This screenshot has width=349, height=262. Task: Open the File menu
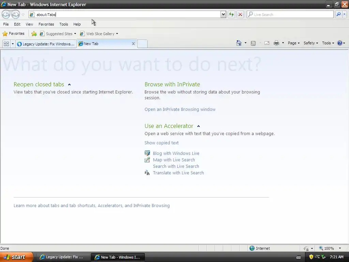[6, 24]
